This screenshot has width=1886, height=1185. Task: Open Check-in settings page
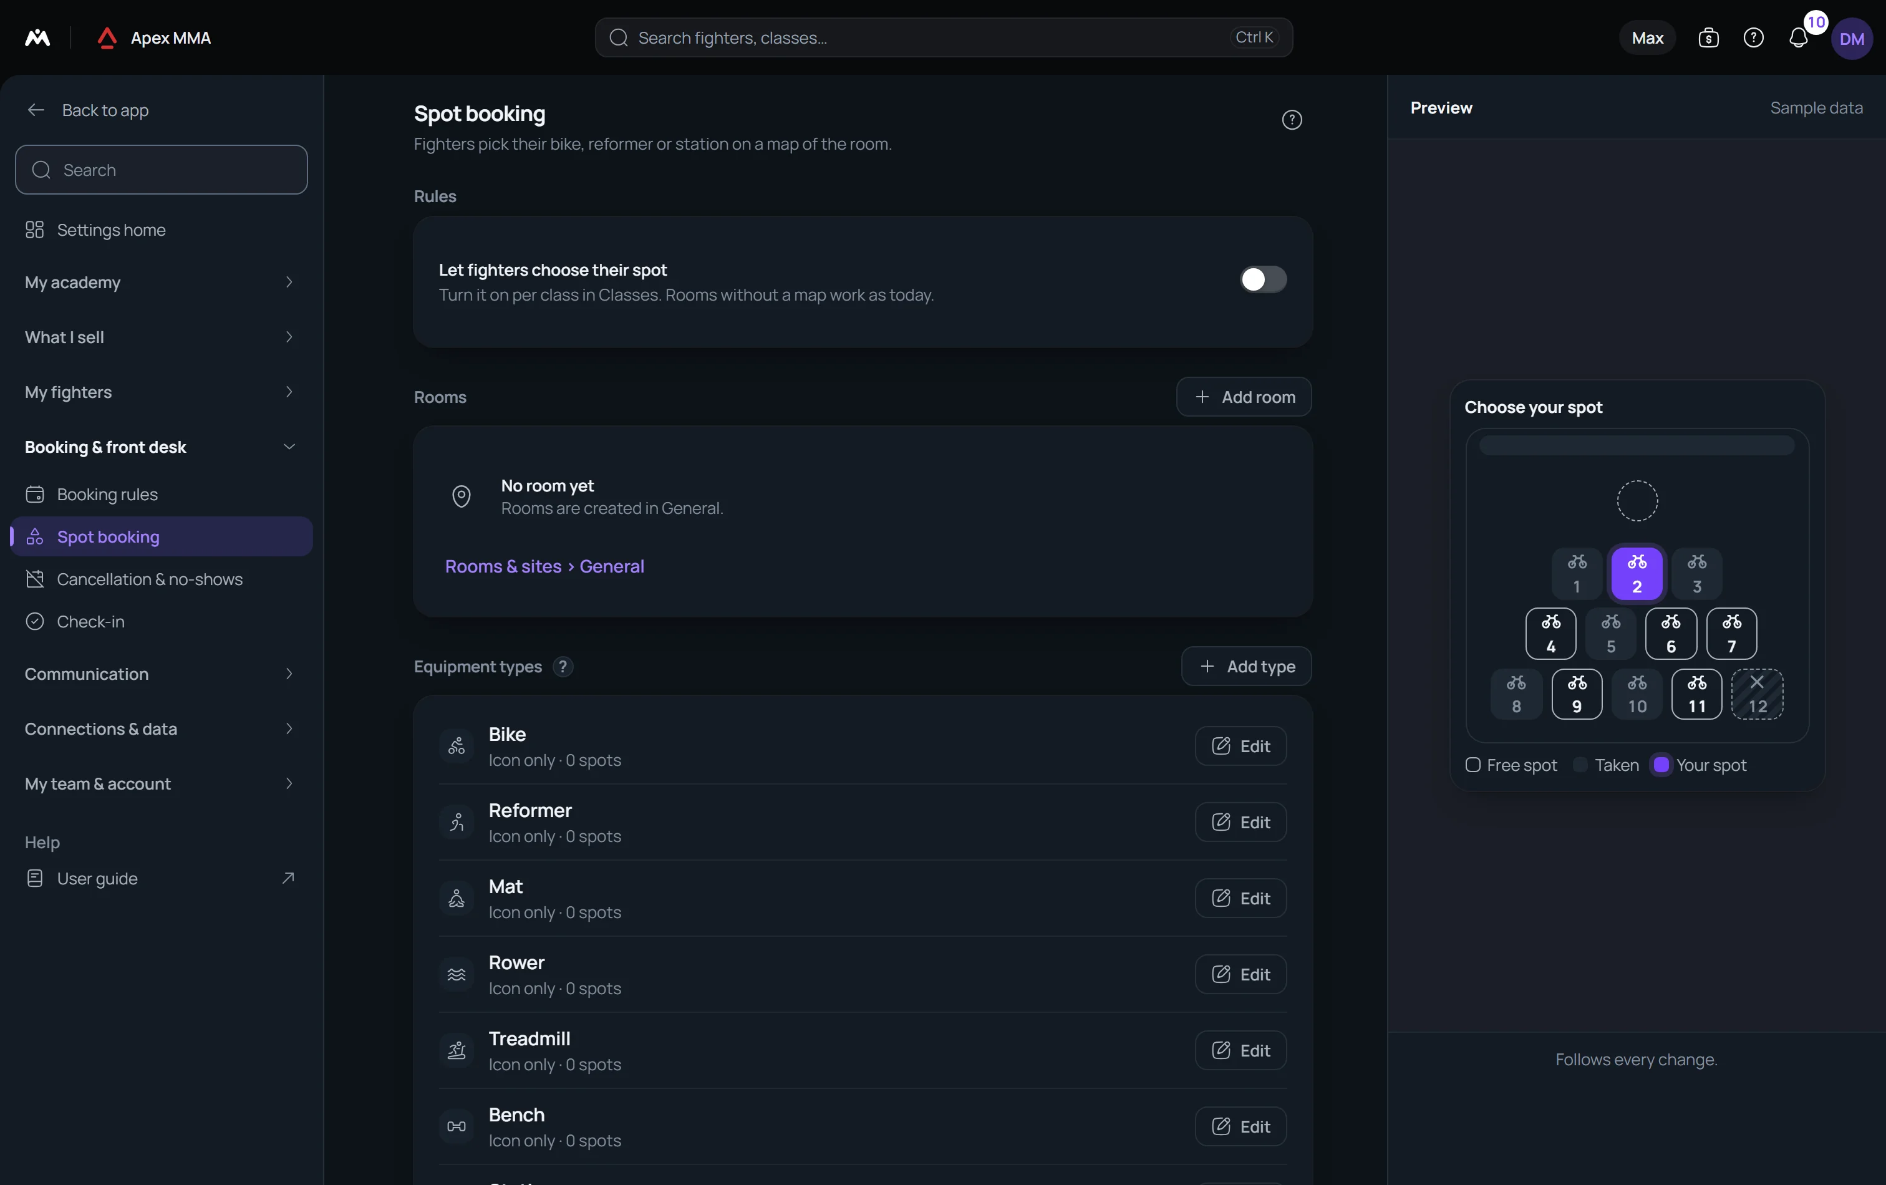(162, 621)
